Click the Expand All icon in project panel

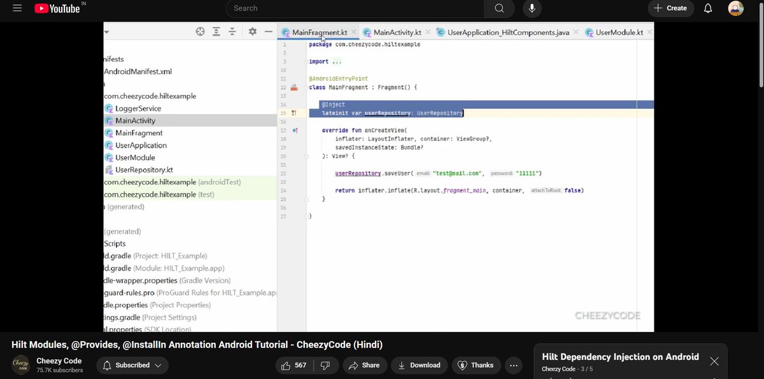216,31
